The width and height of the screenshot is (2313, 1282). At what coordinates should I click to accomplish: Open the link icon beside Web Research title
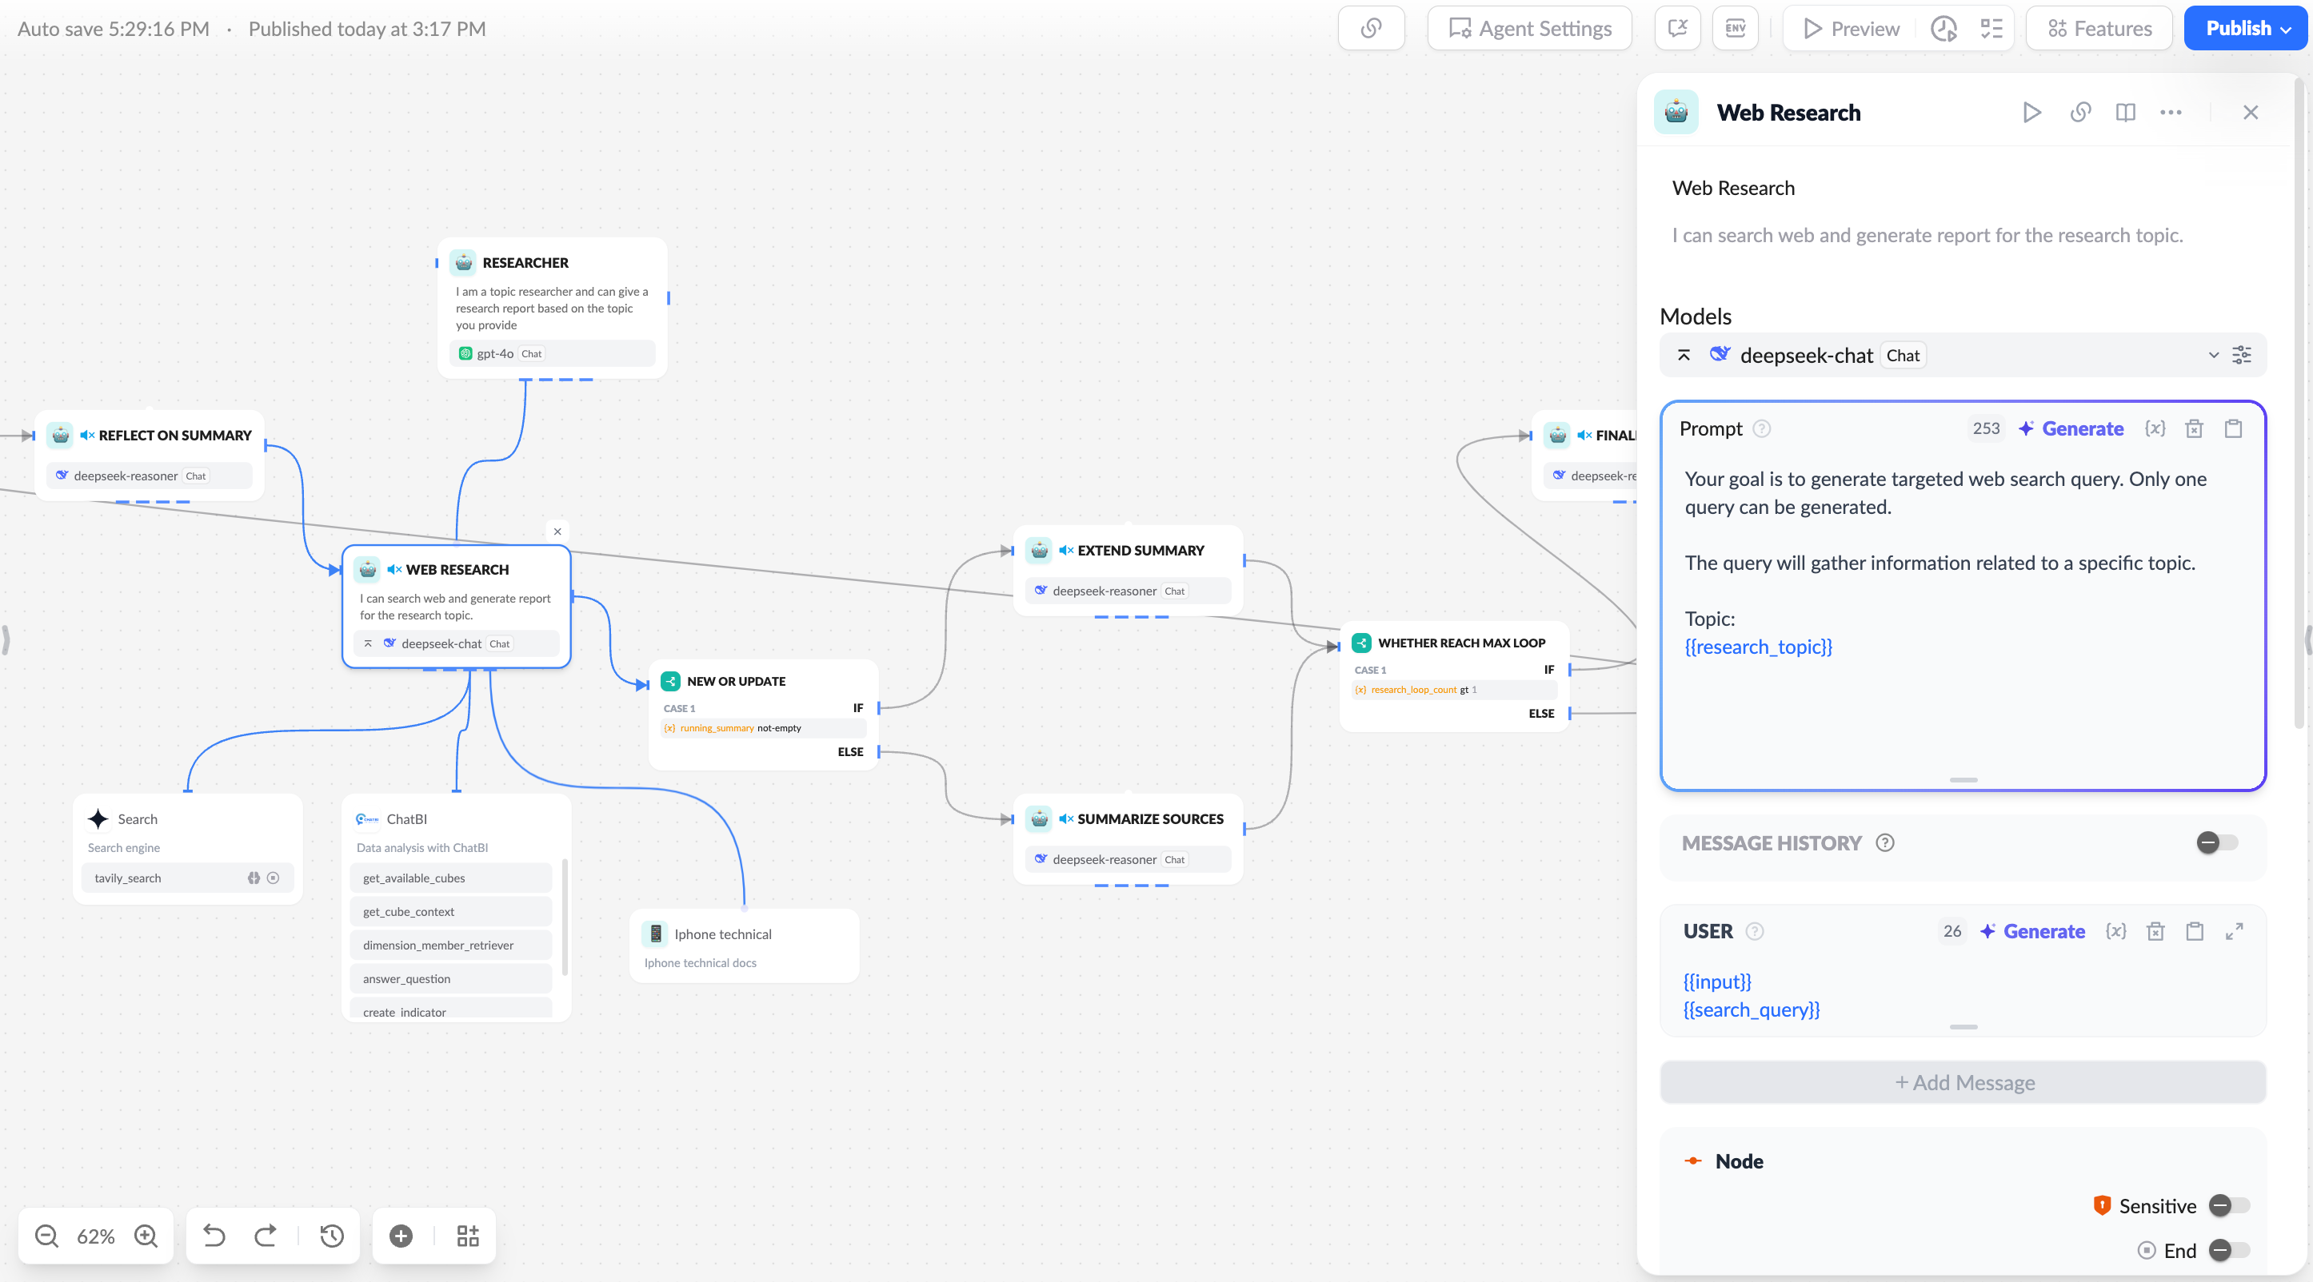click(x=2080, y=112)
